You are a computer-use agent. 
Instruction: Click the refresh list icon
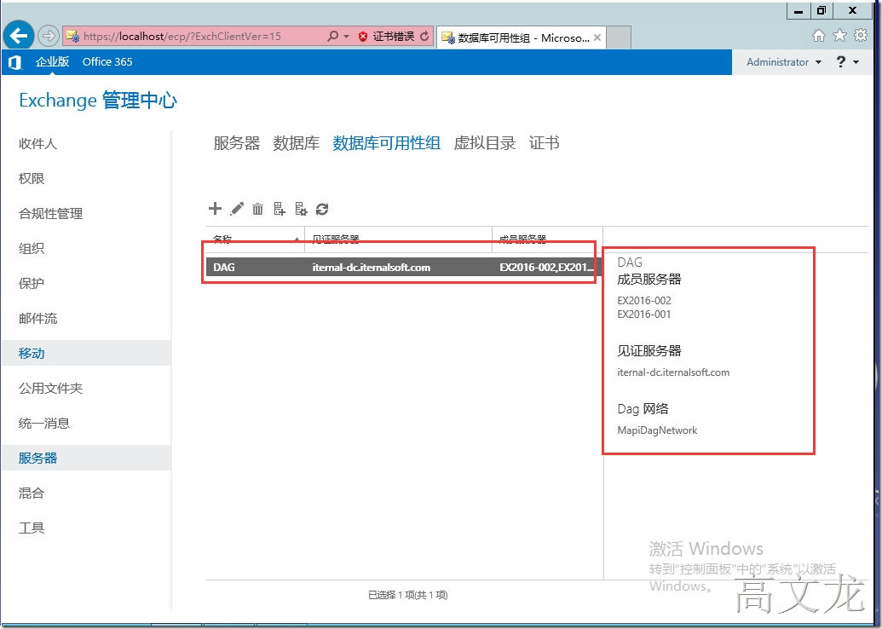point(322,210)
